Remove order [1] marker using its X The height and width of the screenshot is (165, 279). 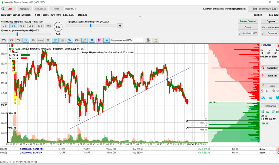pyautogui.click(x=187, y=121)
